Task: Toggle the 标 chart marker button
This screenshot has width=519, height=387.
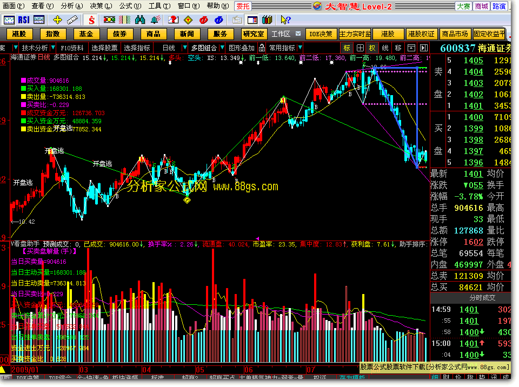Action: [x=347, y=48]
